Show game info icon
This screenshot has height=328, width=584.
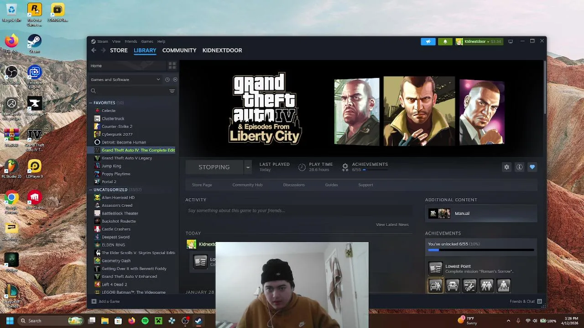click(519, 167)
